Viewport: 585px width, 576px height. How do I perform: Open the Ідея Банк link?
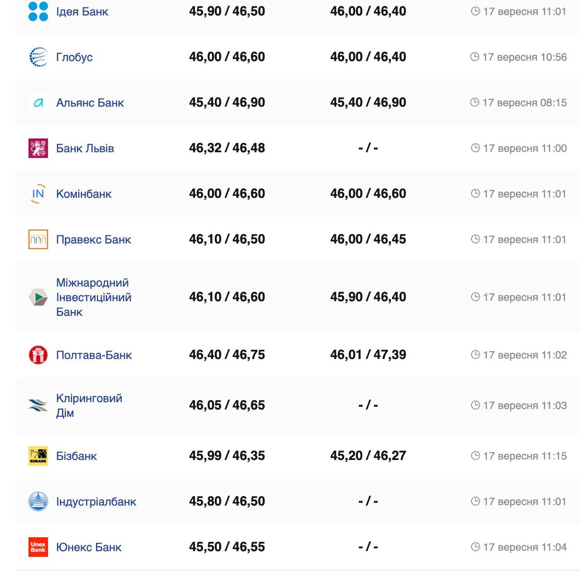tap(82, 11)
